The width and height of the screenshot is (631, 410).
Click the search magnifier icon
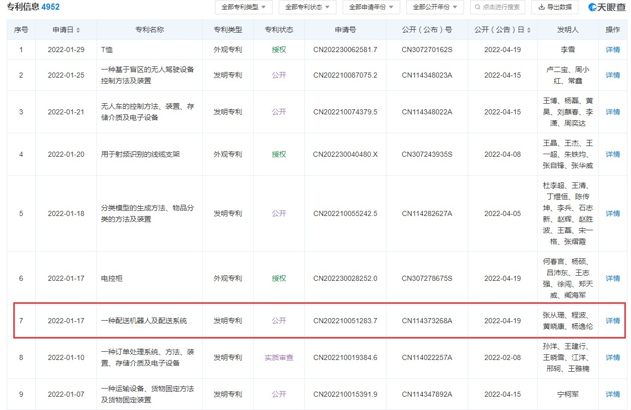[477, 7]
